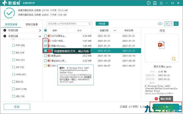
Task: Open the 筛选器 filter button
Action: (102, 24)
